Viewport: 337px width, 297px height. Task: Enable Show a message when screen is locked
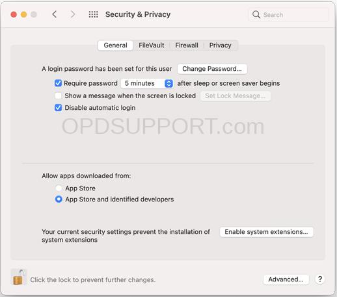coord(58,96)
